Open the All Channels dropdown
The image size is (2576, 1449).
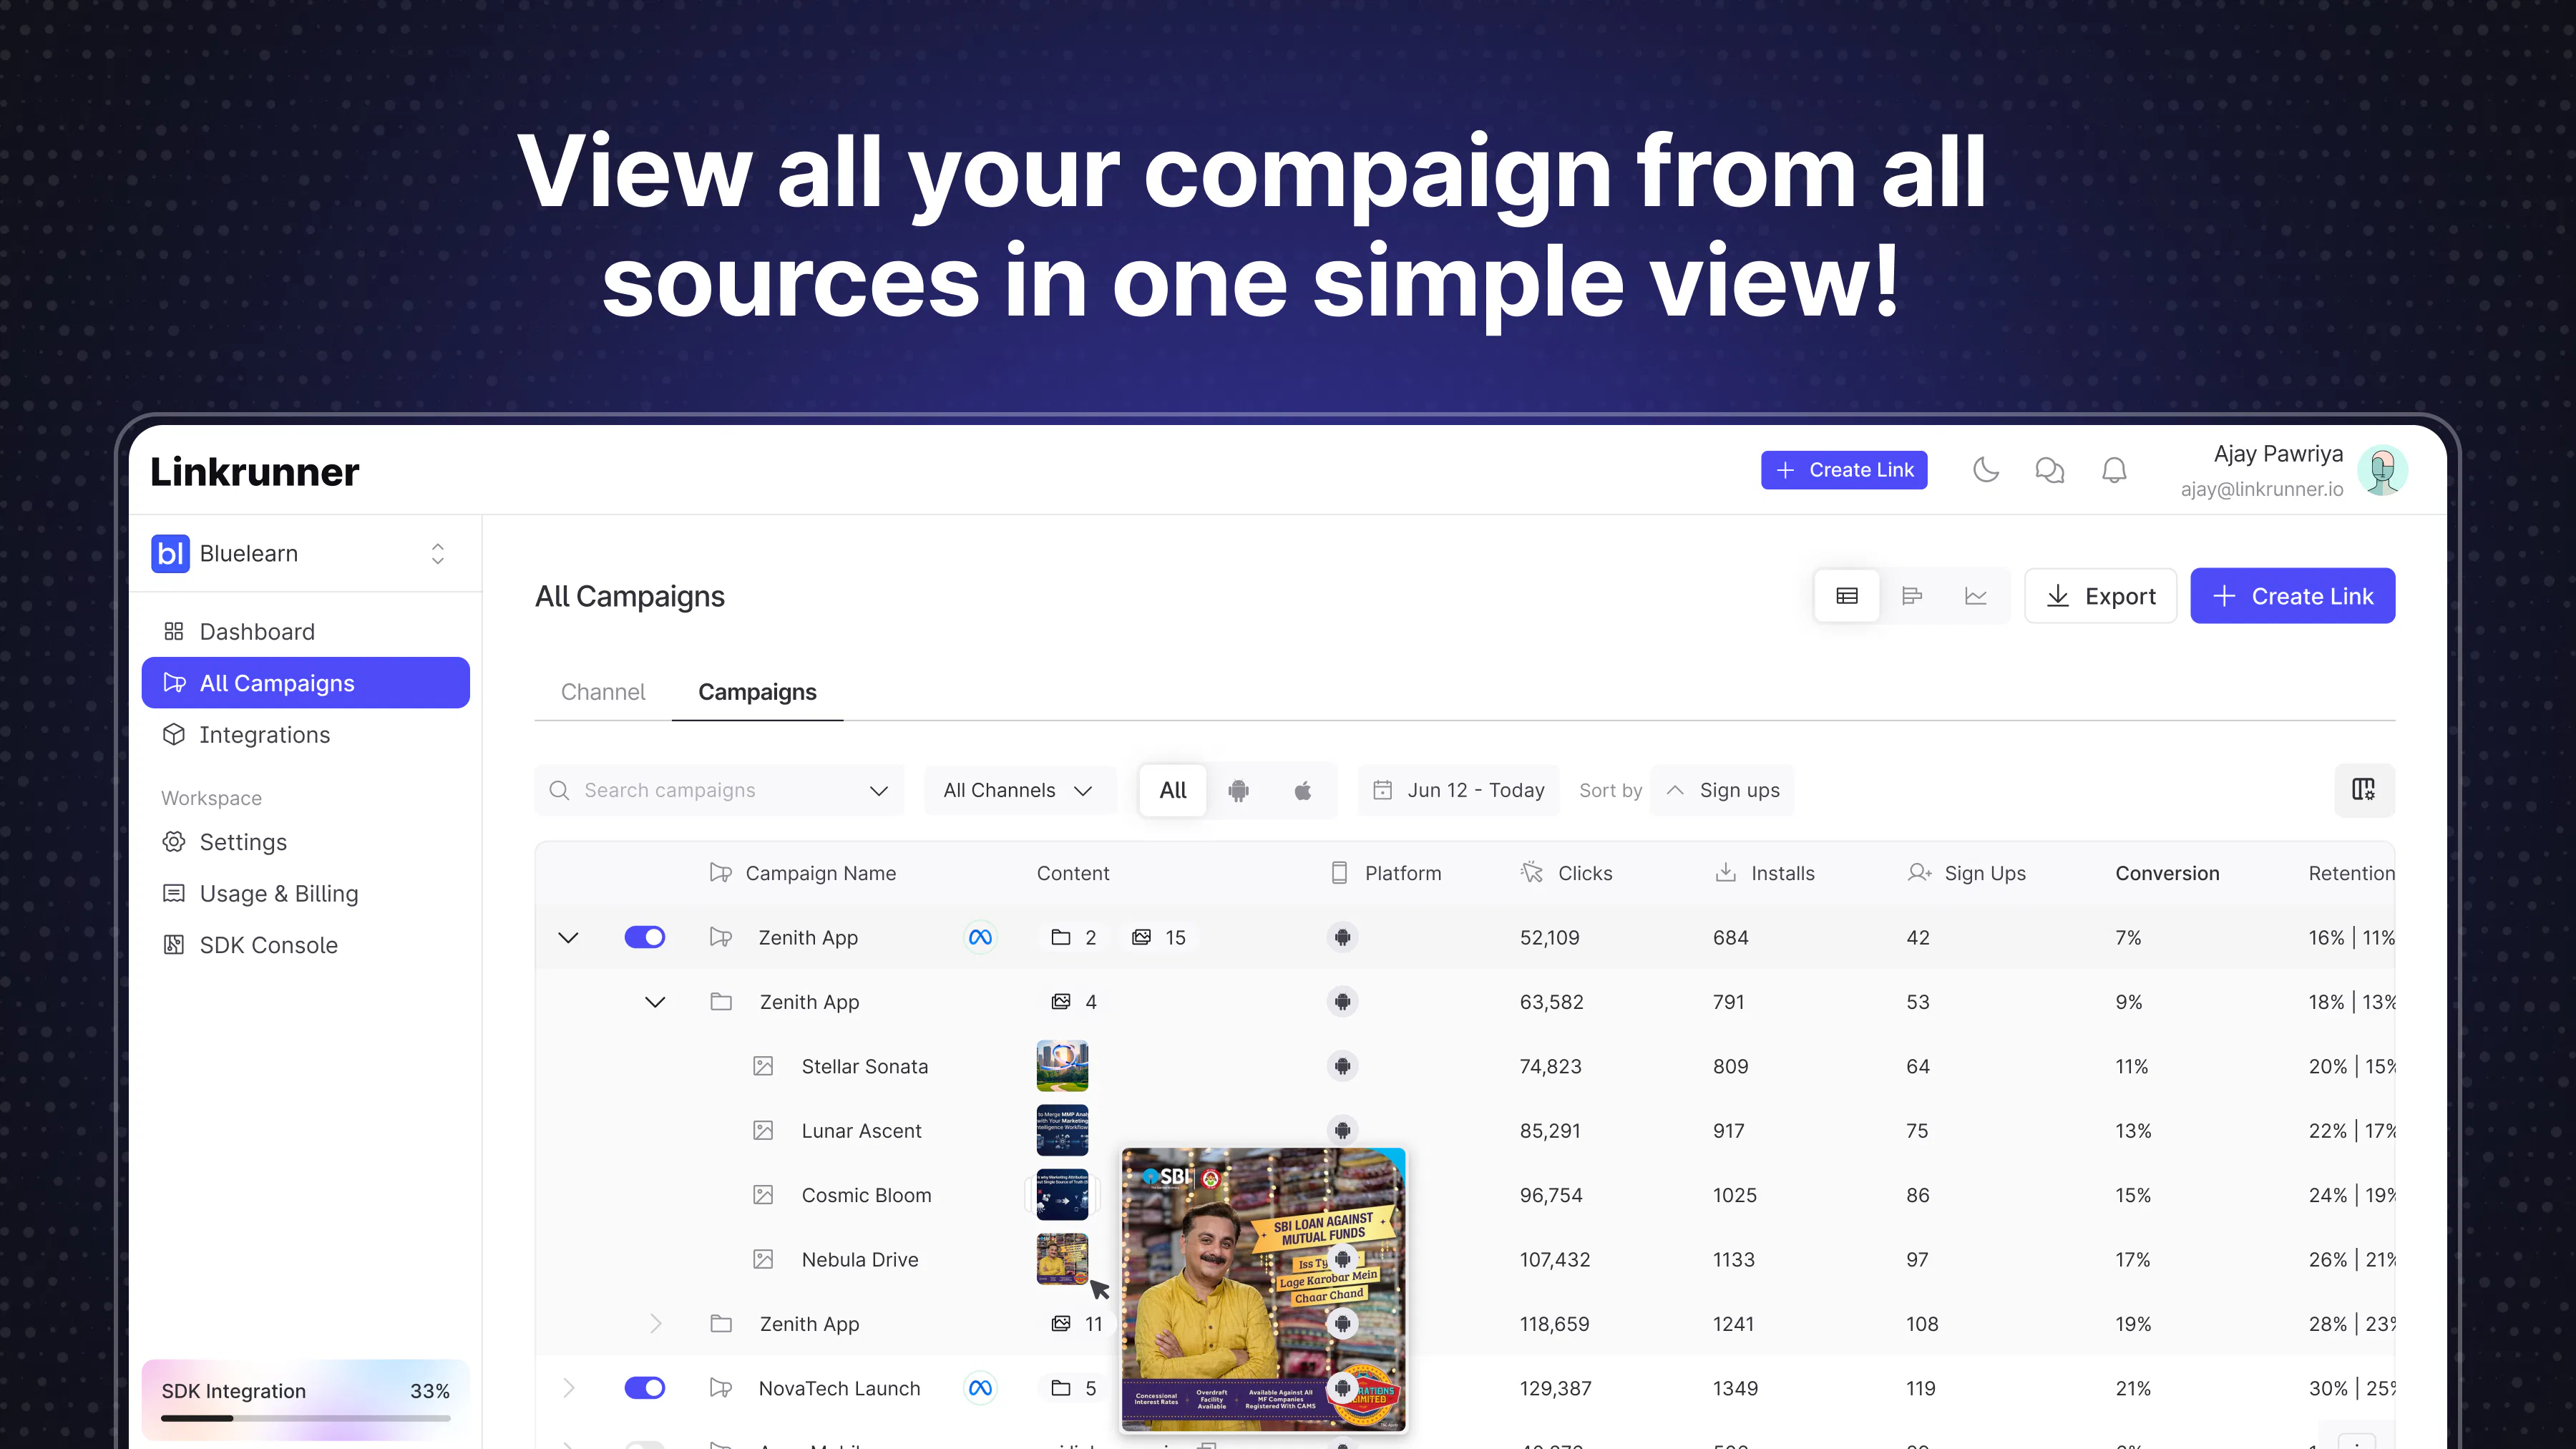[1018, 790]
